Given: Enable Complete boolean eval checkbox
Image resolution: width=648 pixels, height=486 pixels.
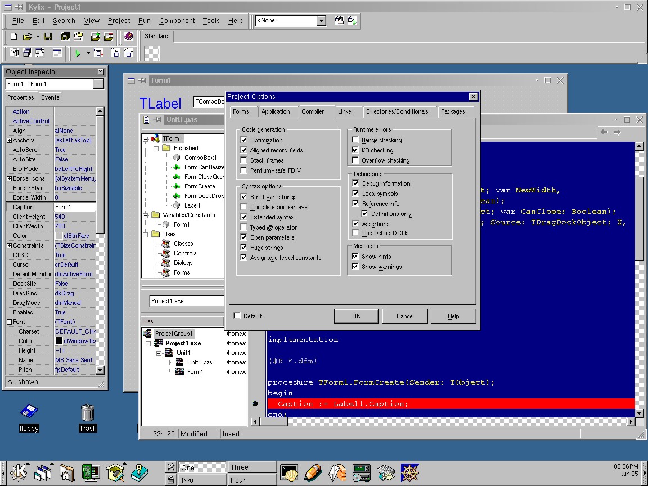Looking at the screenshot, I should point(244,207).
